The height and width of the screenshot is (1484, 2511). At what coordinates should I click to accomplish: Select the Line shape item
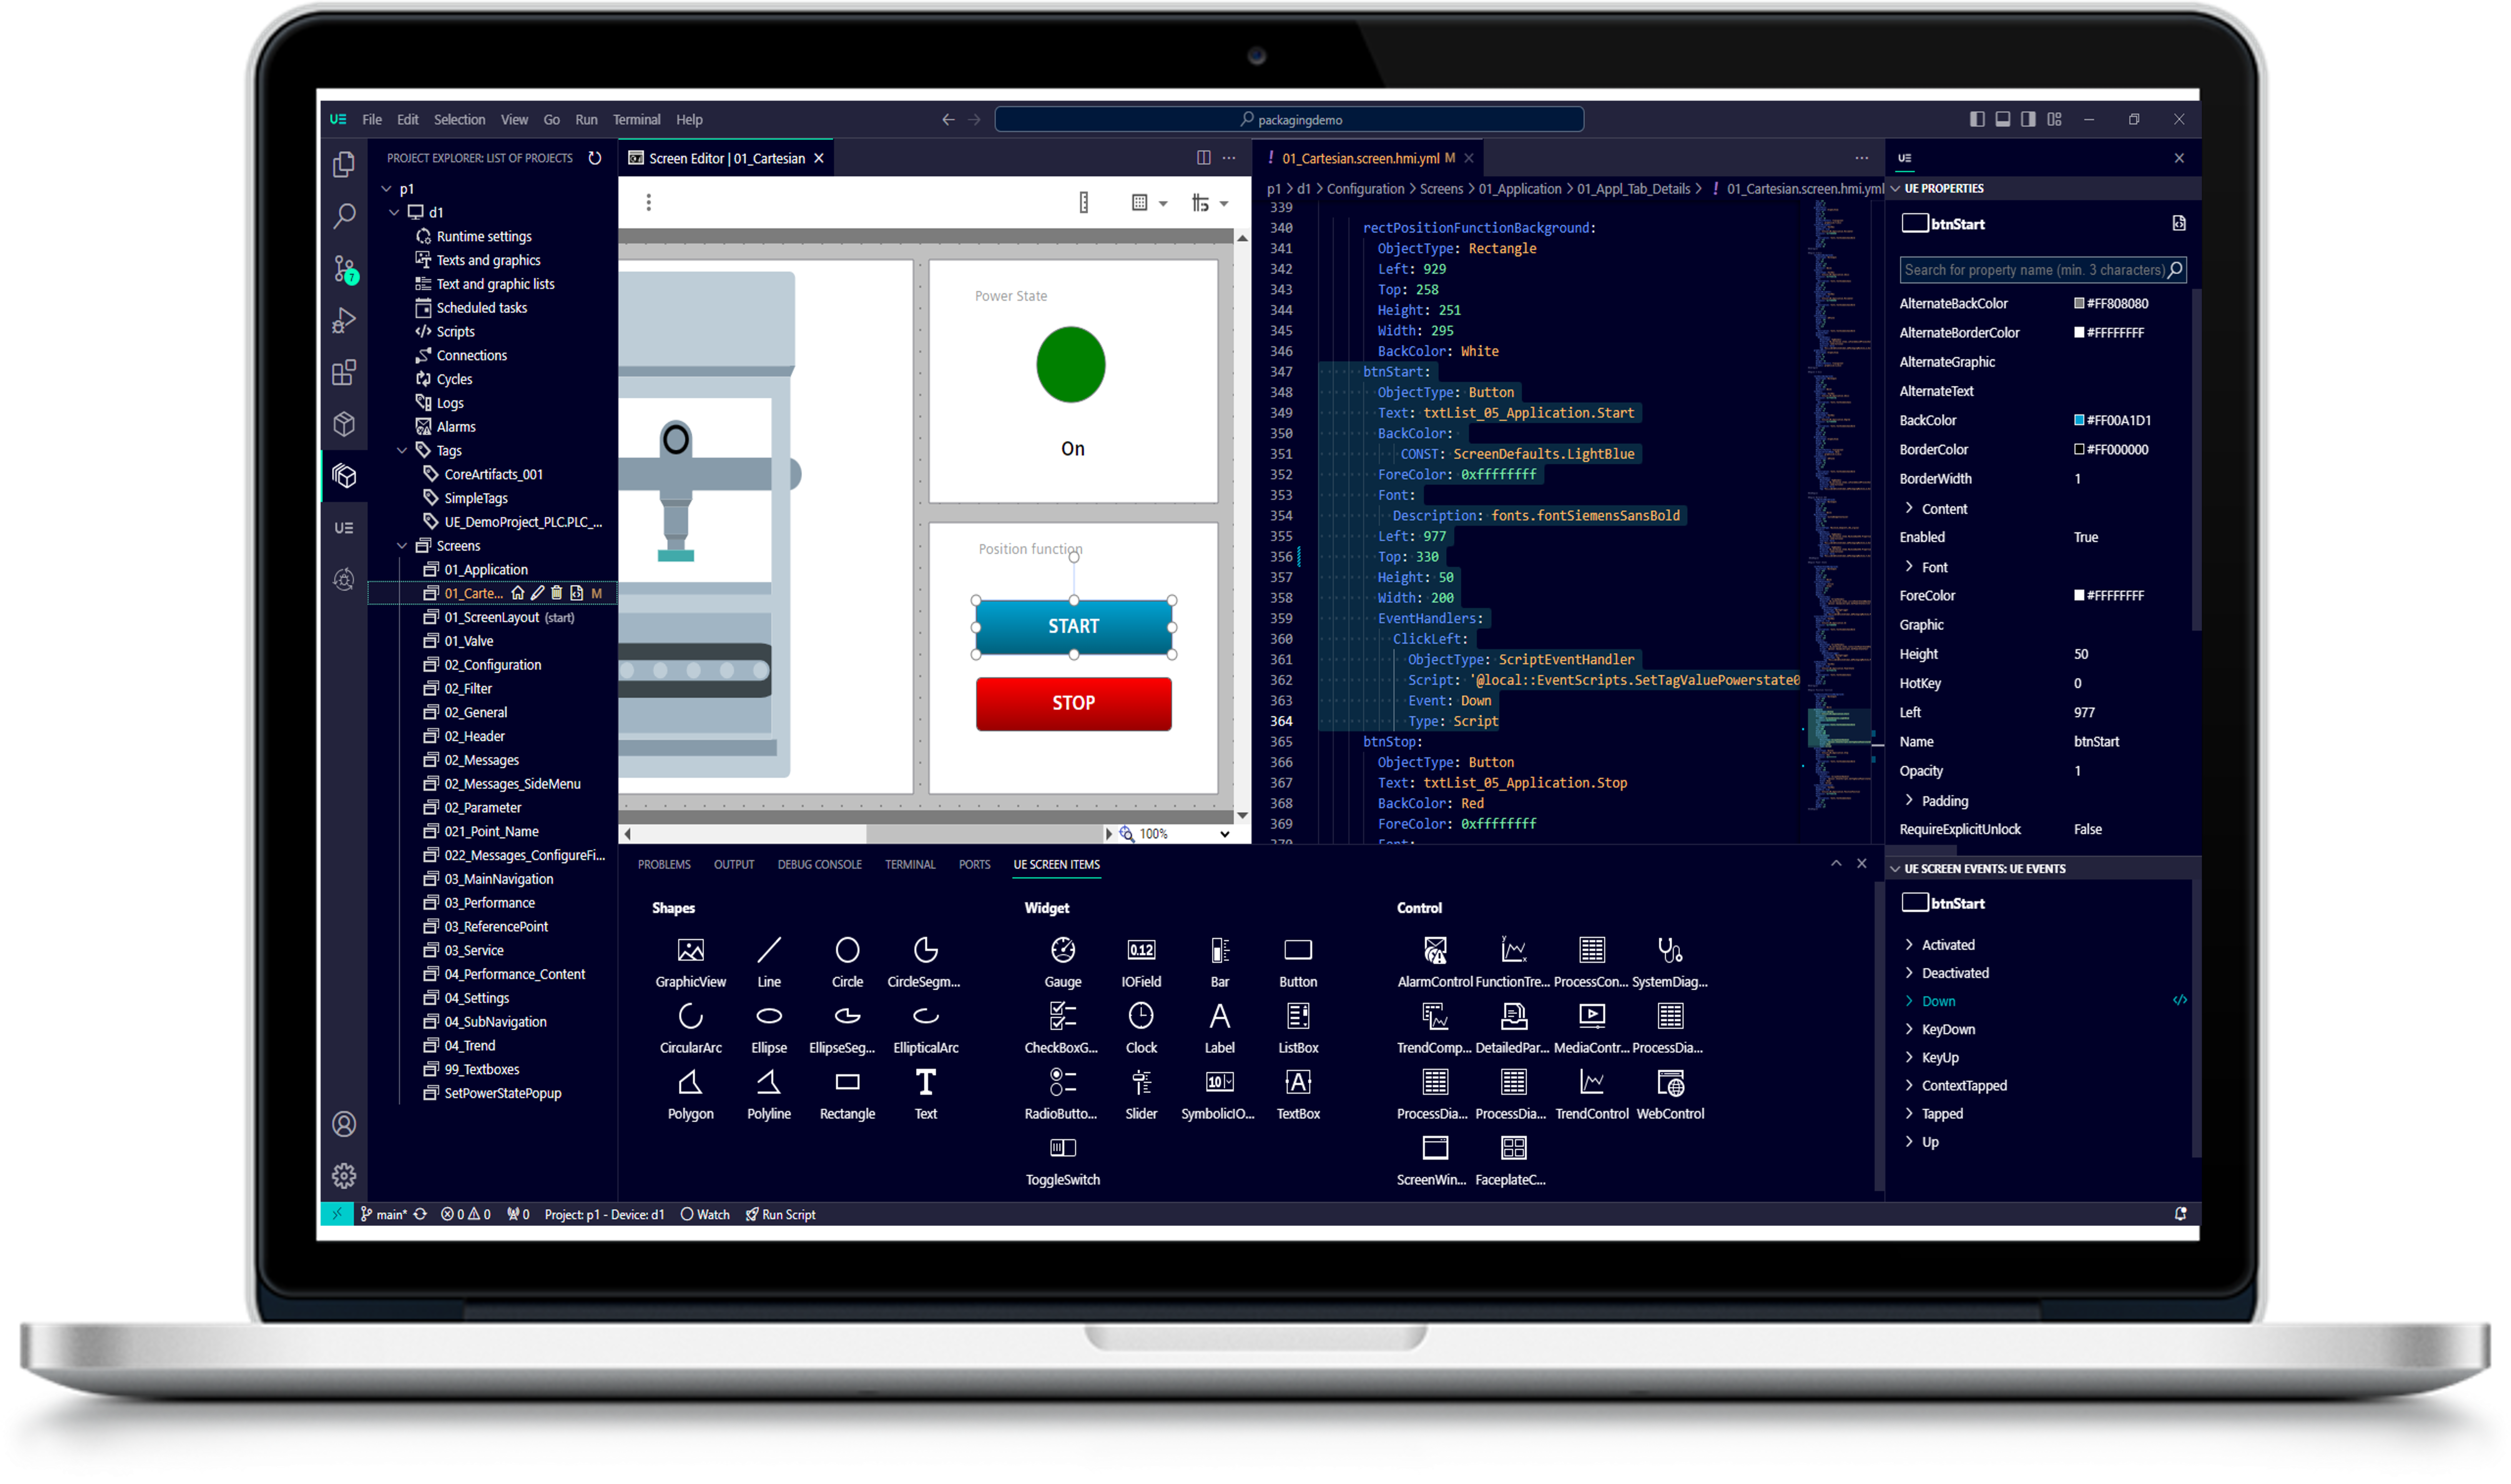coord(768,963)
